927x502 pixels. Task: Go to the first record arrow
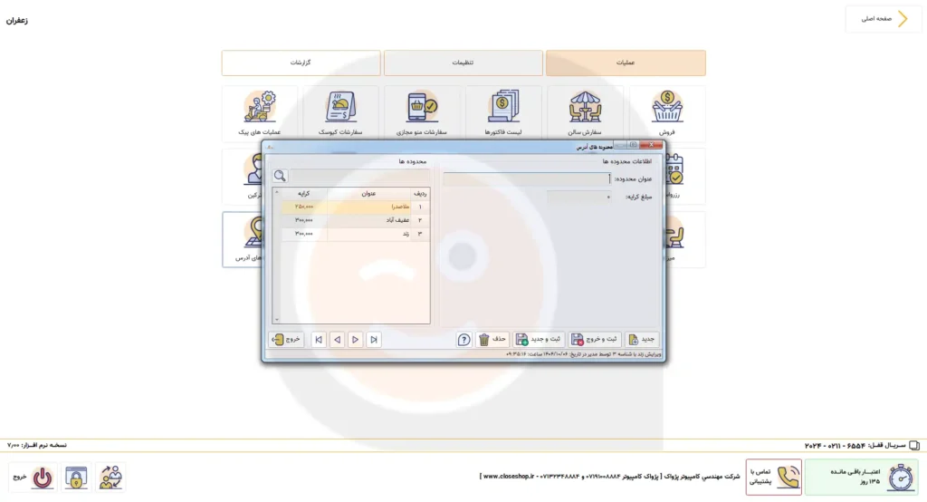coord(374,340)
